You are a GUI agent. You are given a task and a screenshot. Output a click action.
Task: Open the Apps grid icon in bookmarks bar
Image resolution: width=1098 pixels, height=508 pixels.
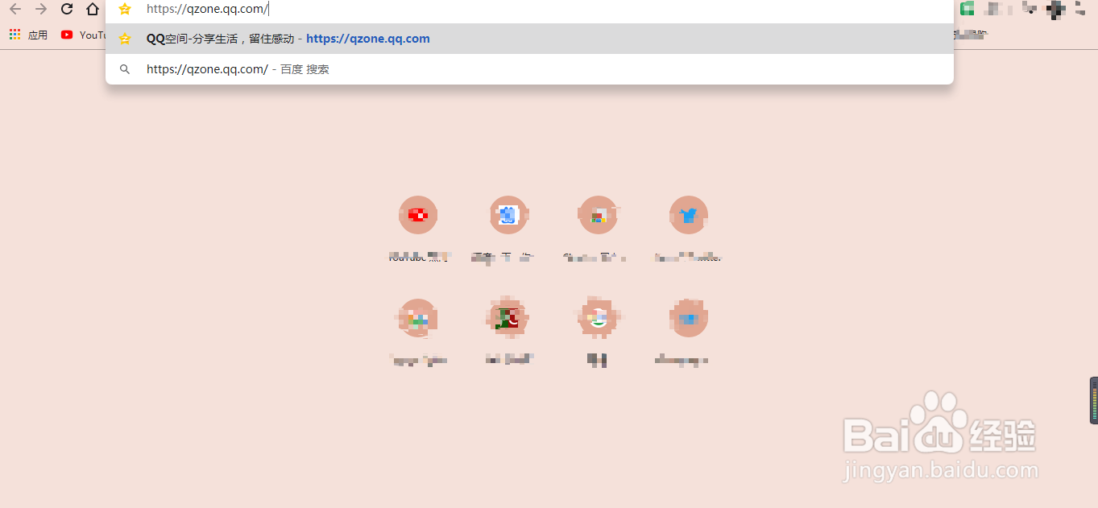tap(15, 35)
